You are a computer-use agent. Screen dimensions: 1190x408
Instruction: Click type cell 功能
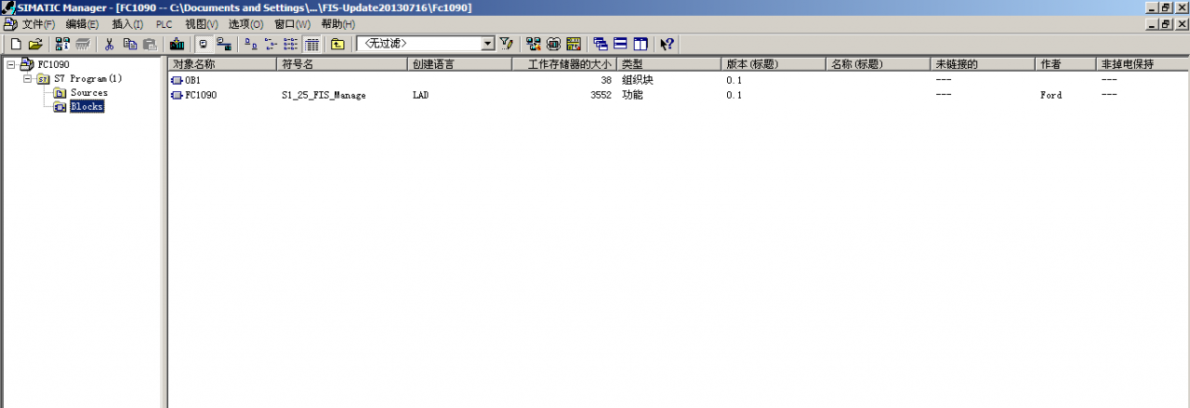pos(632,95)
